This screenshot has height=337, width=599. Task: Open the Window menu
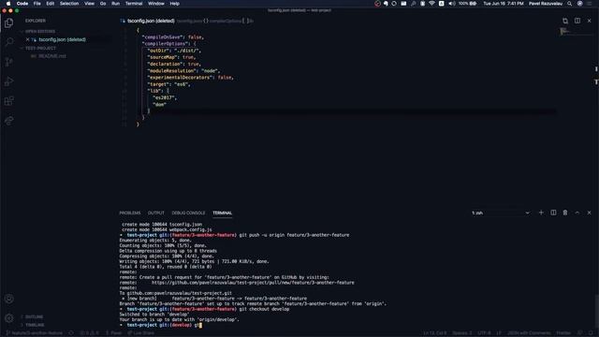(156, 4)
